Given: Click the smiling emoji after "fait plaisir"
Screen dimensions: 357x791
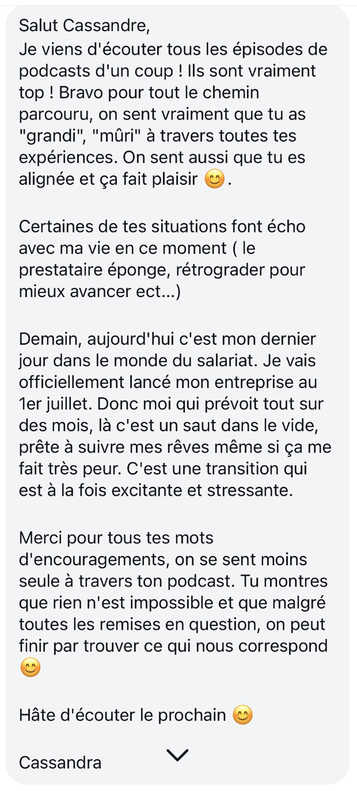Looking at the screenshot, I should click(215, 181).
